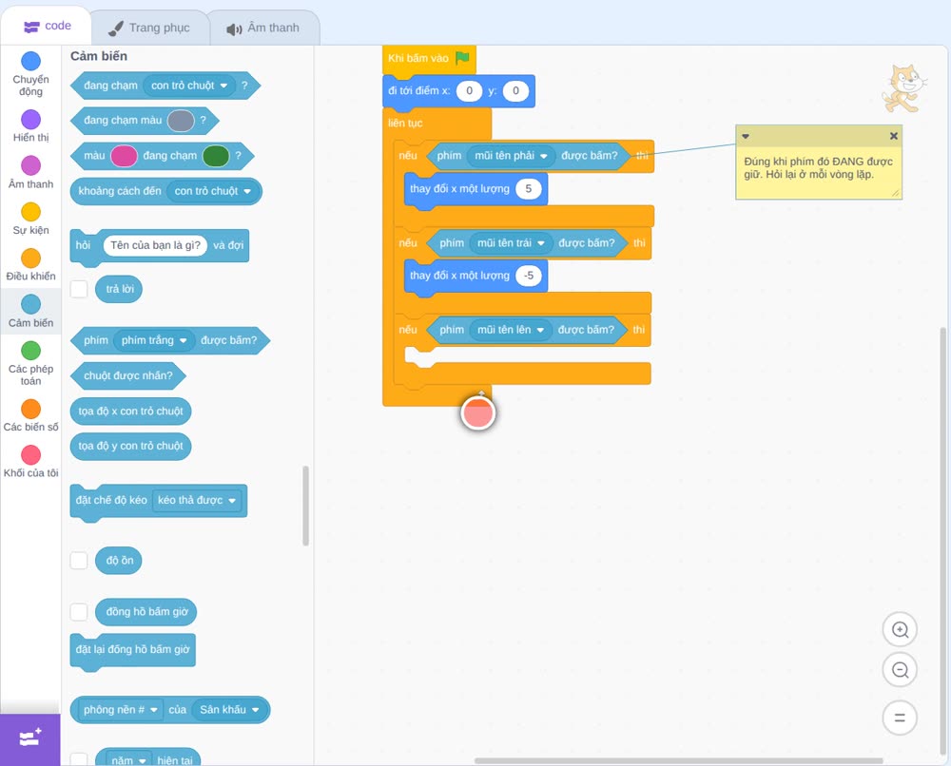Zoom out of the workspace
The width and height of the screenshot is (951, 766).
coord(900,670)
